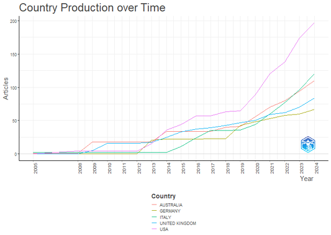This screenshot has width=331, height=235.
Task: Click the Italy legend color line
Action: coord(154,217)
